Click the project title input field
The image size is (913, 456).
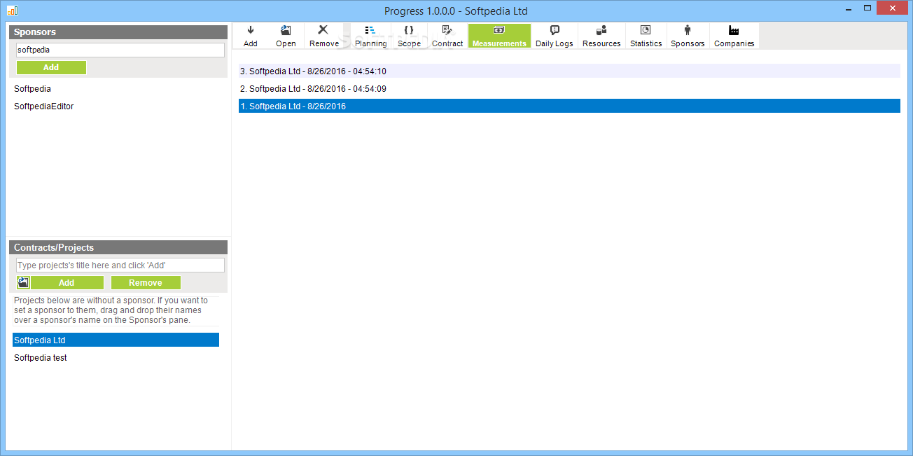pyautogui.click(x=120, y=265)
